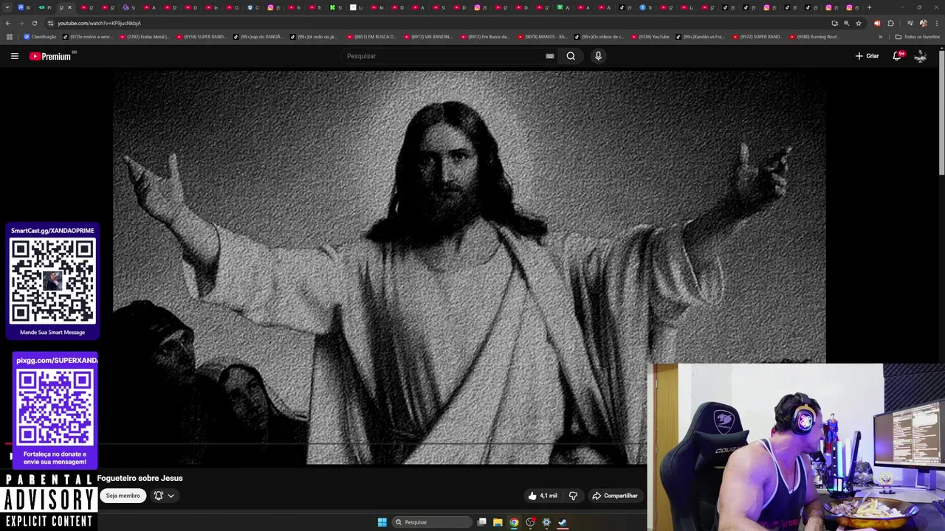The height and width of the screenshot is (531, 945).
Task: Open YouTube notifications bell
Action: (x=898, y=56)
